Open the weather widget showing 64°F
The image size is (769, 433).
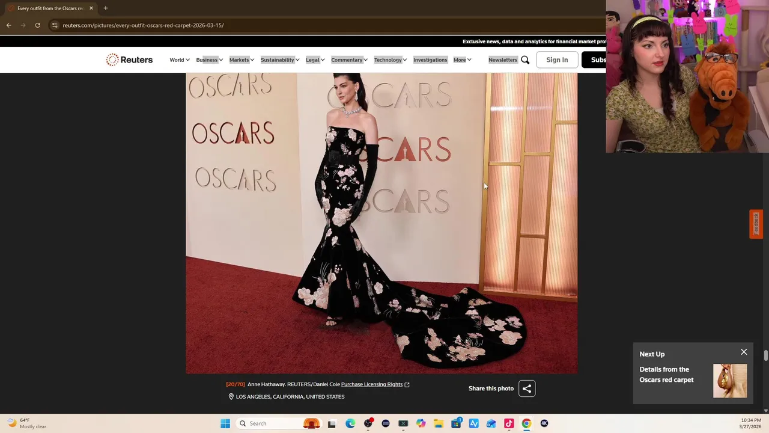click(x=25, y=423)
